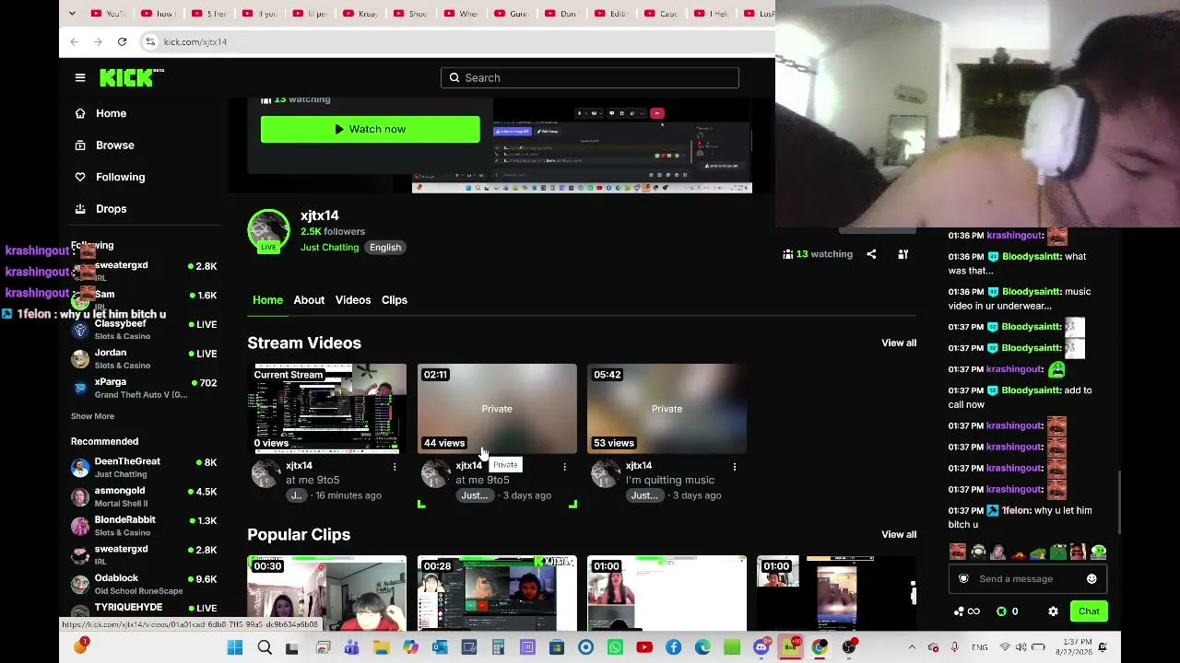This screenshot has width=1180, height=663.
Task: Click the chat panel scrollbar
Action: tap(1120, 502)
